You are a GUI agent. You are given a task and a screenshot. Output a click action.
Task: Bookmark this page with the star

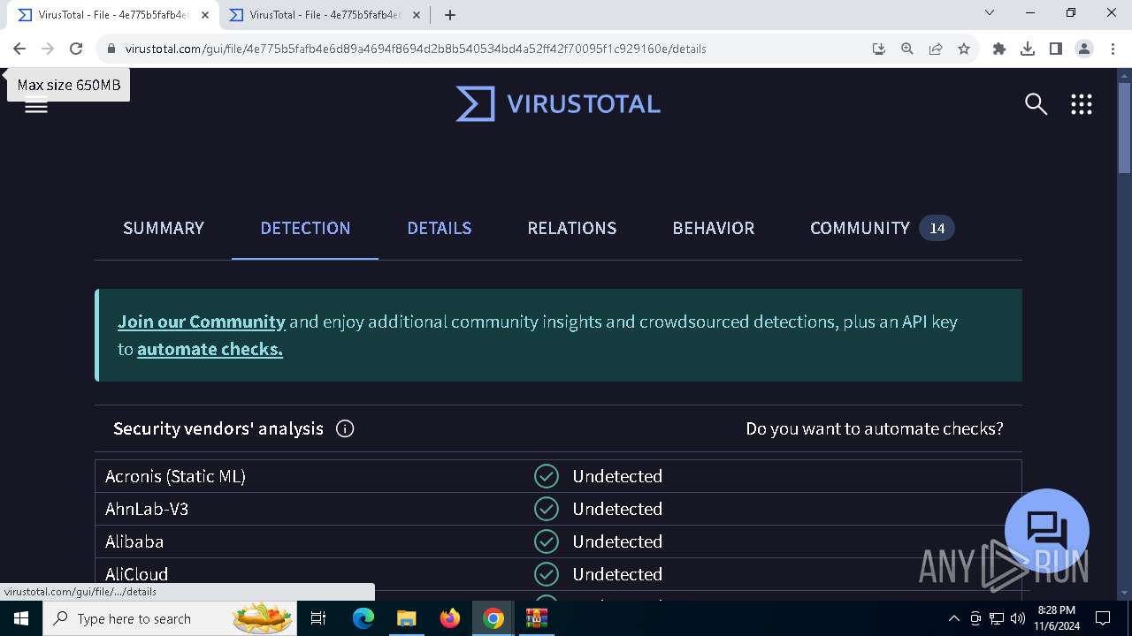pos(964,49)
